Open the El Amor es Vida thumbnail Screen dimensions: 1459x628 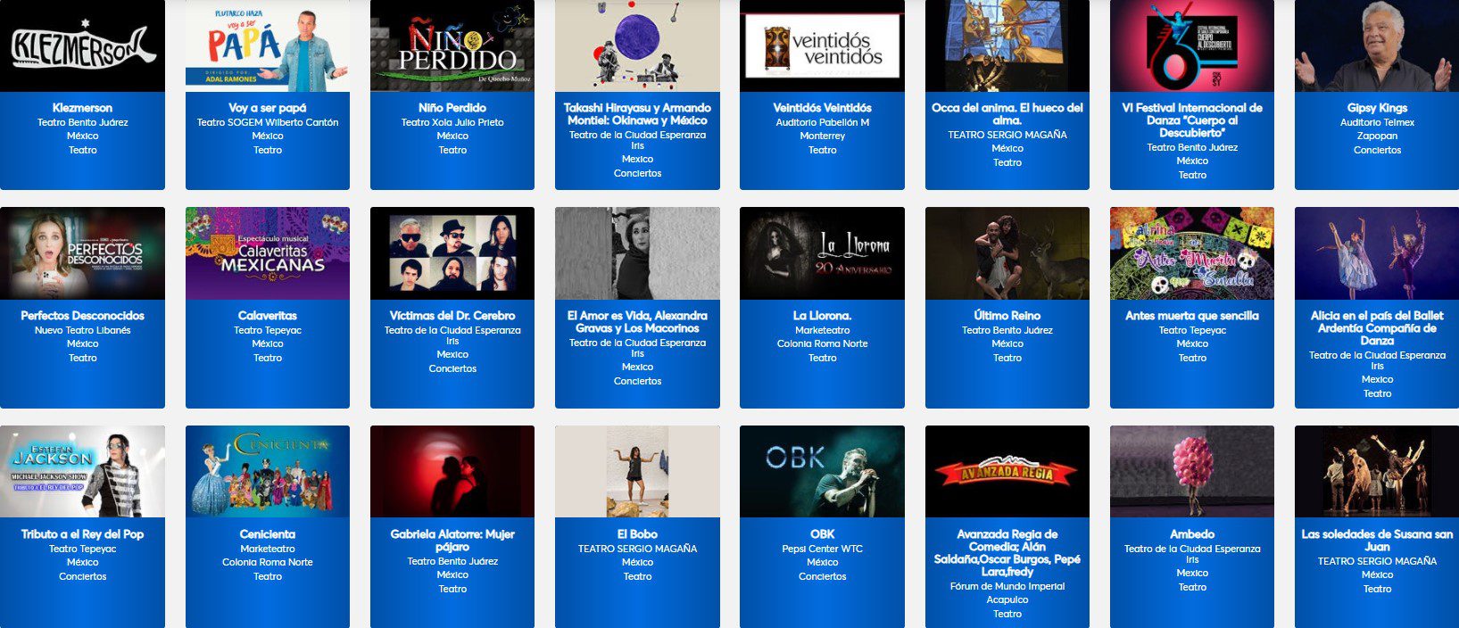(x=637, y=253)
